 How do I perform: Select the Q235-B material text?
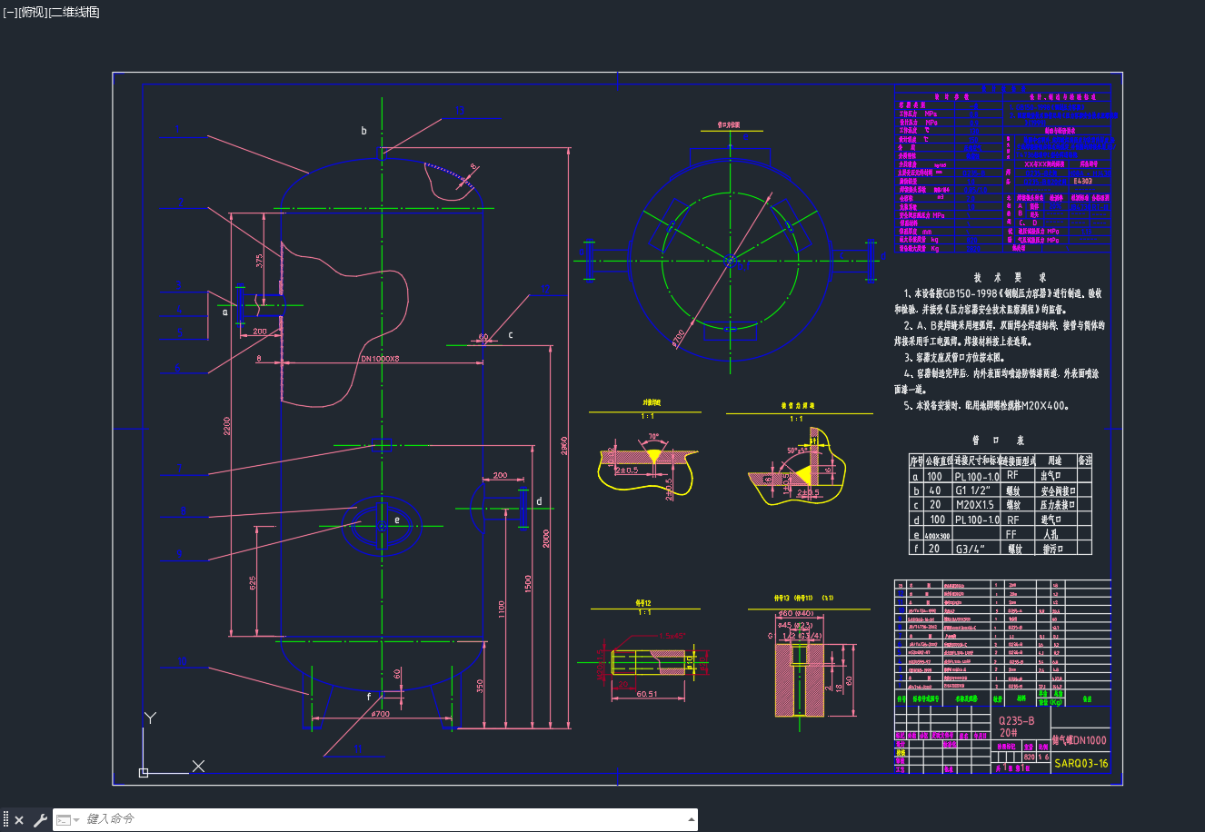(x=1017, y=720)
